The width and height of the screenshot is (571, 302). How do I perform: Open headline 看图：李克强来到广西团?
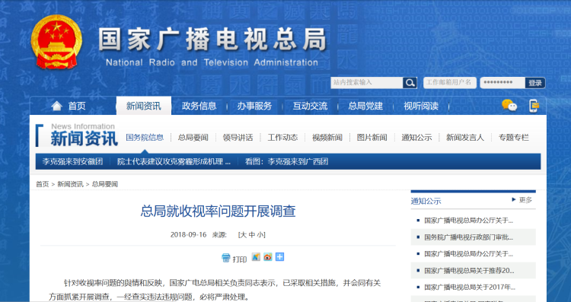point(286,161)
